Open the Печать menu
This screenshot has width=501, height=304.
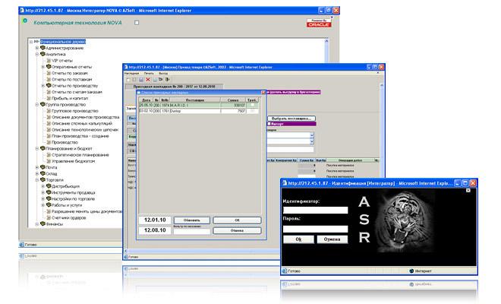click(147, 73)
